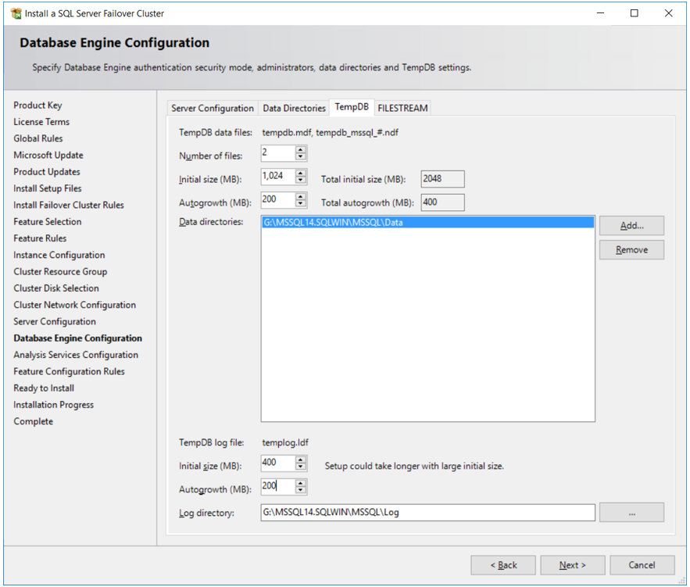Screen dimensions: 690x587
Task: Select G:\MSSQL14.SQLWIN\MSSQL\Data directory entry
Action: tap(427, 223)
